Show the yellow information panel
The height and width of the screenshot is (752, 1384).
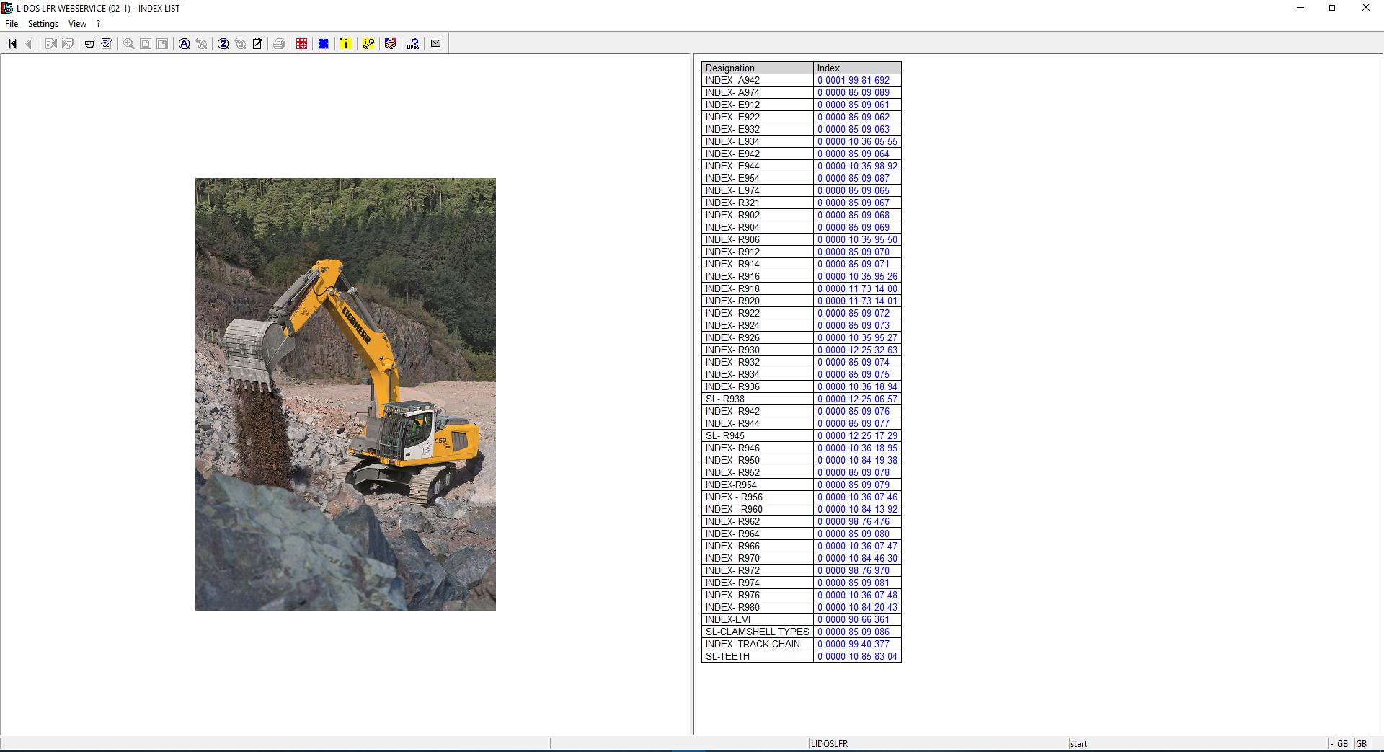(346, 43)
